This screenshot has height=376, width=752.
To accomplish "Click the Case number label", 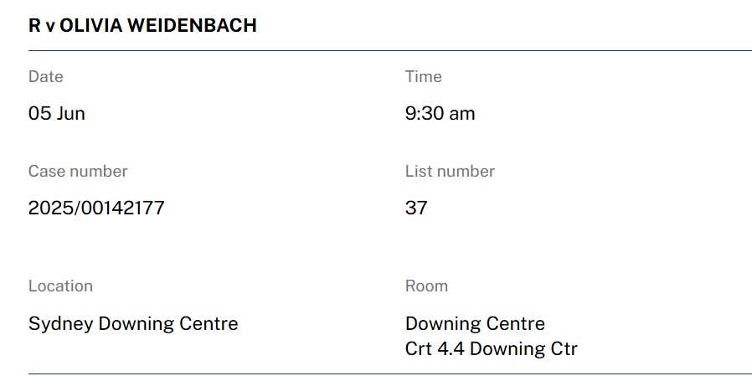I will [x=78, y=171].
